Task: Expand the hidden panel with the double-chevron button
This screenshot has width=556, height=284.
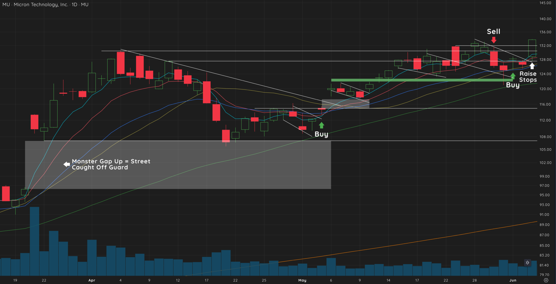Action: coord(527,263)
